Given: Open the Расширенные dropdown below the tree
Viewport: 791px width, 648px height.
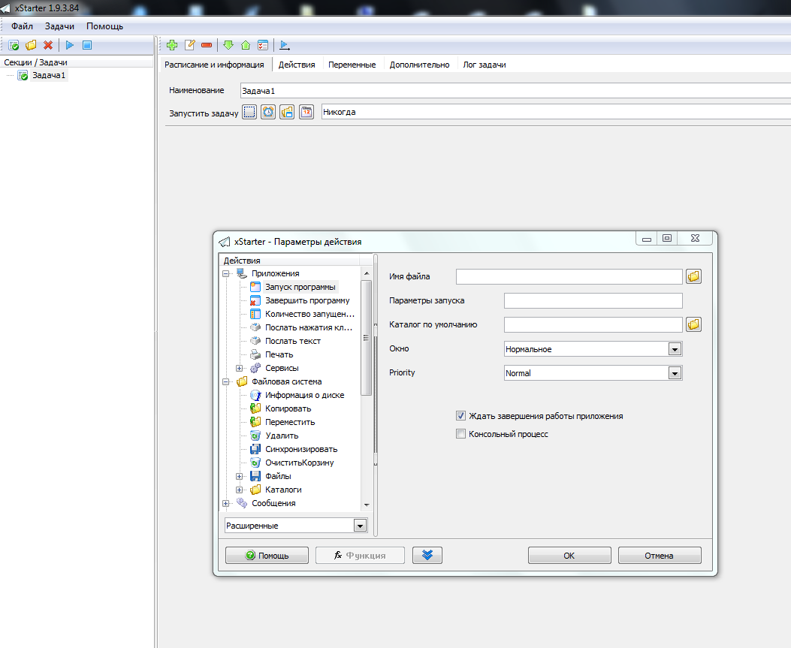Looking at the screenshot, I should pyautogui.click(x=360, y=526).
